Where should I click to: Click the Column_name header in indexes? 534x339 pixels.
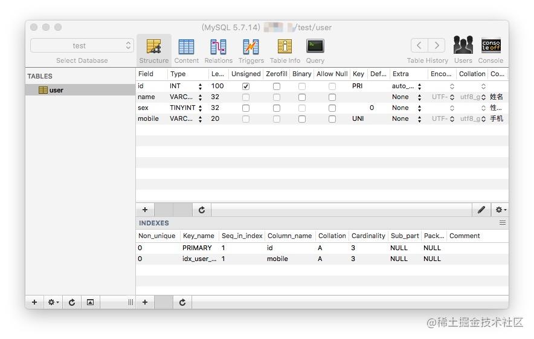(289, 236)
